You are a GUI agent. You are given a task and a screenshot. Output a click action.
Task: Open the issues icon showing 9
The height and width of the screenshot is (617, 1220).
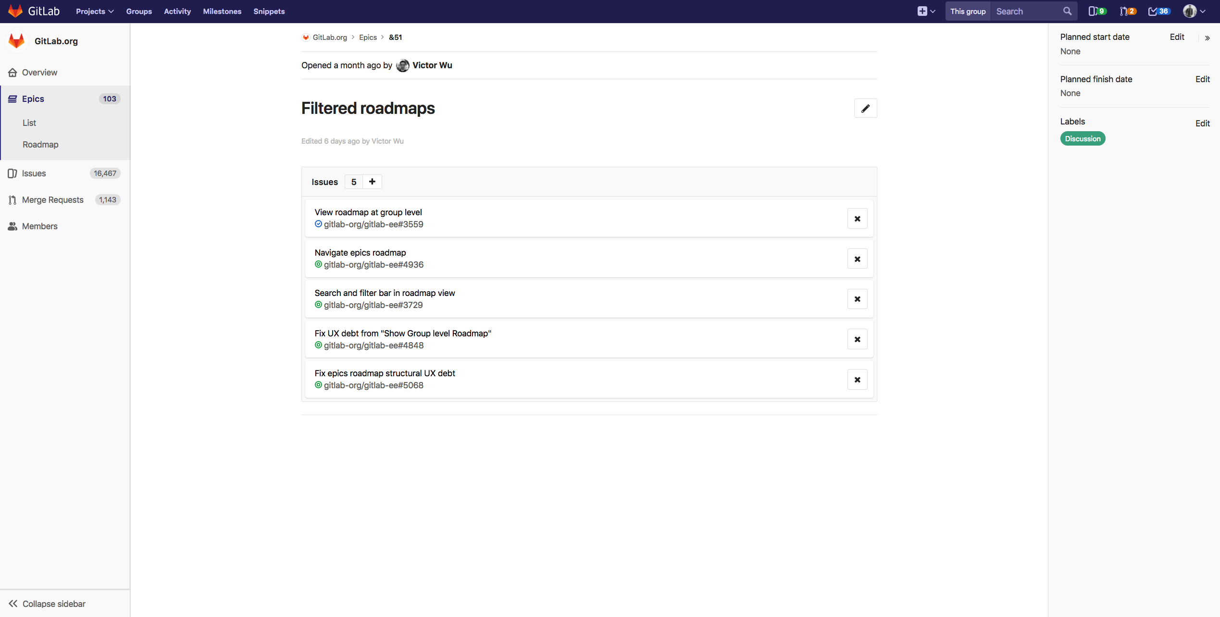tap(1096, 12)
